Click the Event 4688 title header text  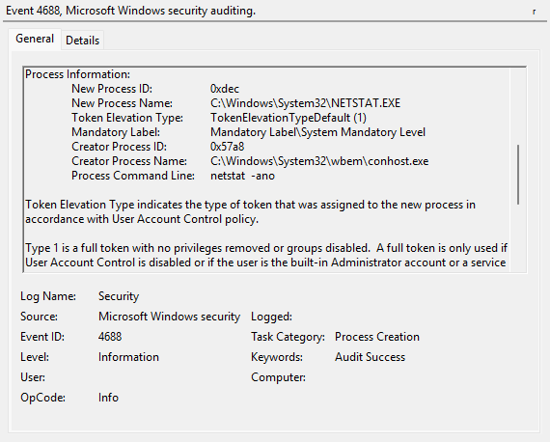(130, 11)
